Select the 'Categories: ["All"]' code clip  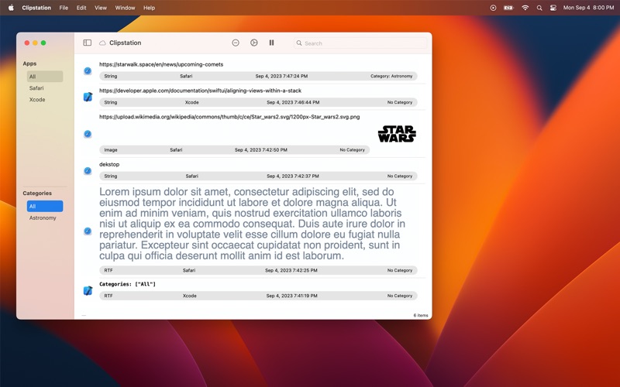tap(127, 284)
